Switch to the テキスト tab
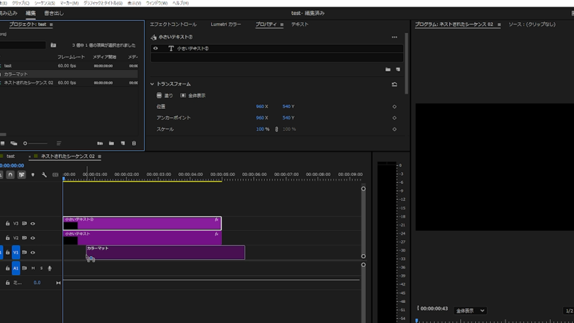 pyautogui.click(x=300, y=25)
